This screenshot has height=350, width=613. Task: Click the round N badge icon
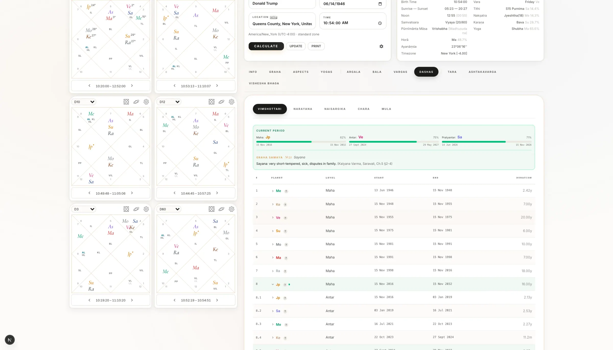coord(10,340)
